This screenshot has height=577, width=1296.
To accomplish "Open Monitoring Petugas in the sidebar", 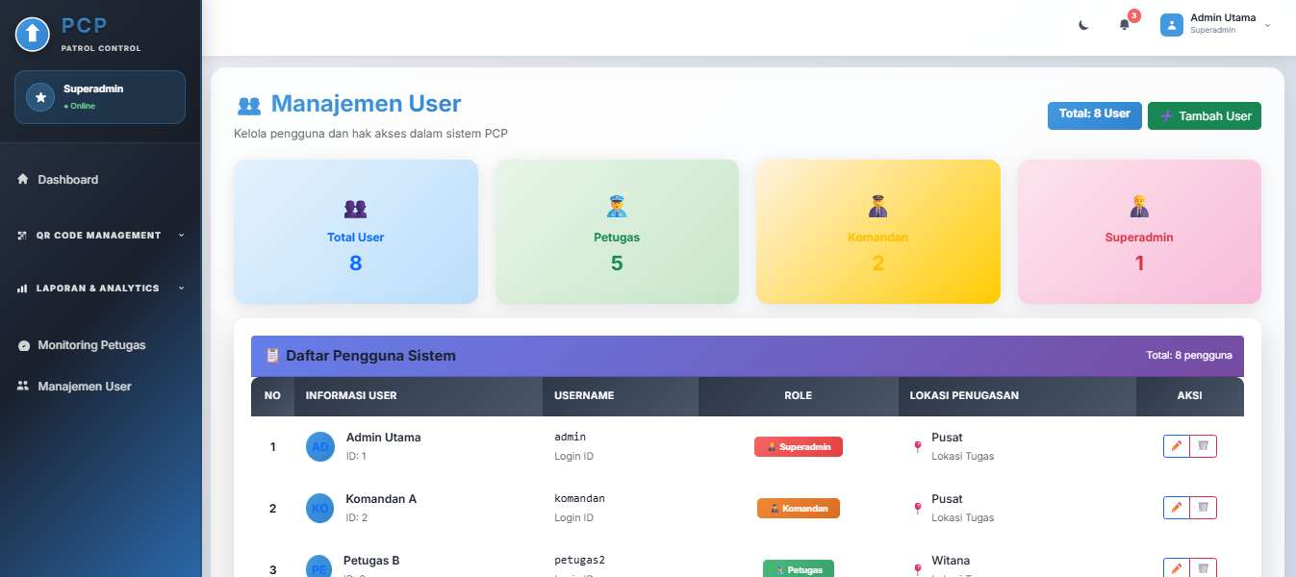I will [x=90, y=345].
